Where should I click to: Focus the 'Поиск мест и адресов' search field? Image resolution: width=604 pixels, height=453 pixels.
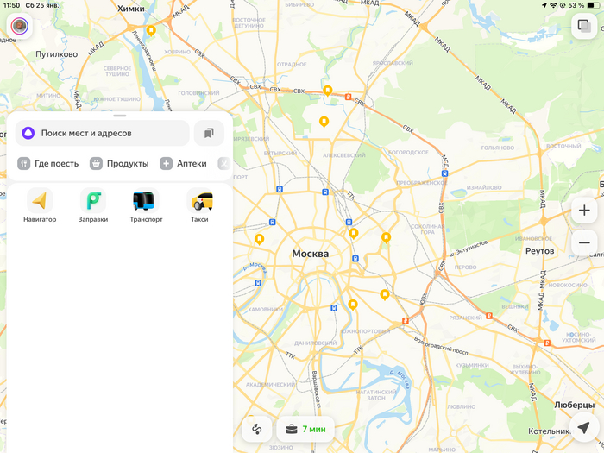[x=102, y=133]
